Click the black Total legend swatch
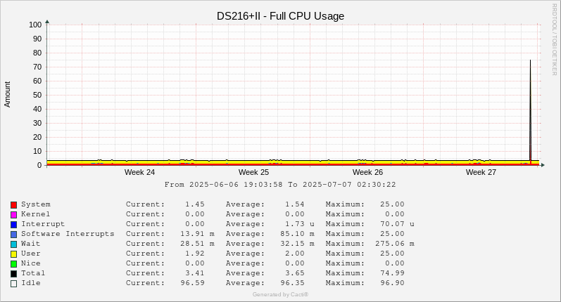Viewport: 561px width, 302px height. coord(13,274)
